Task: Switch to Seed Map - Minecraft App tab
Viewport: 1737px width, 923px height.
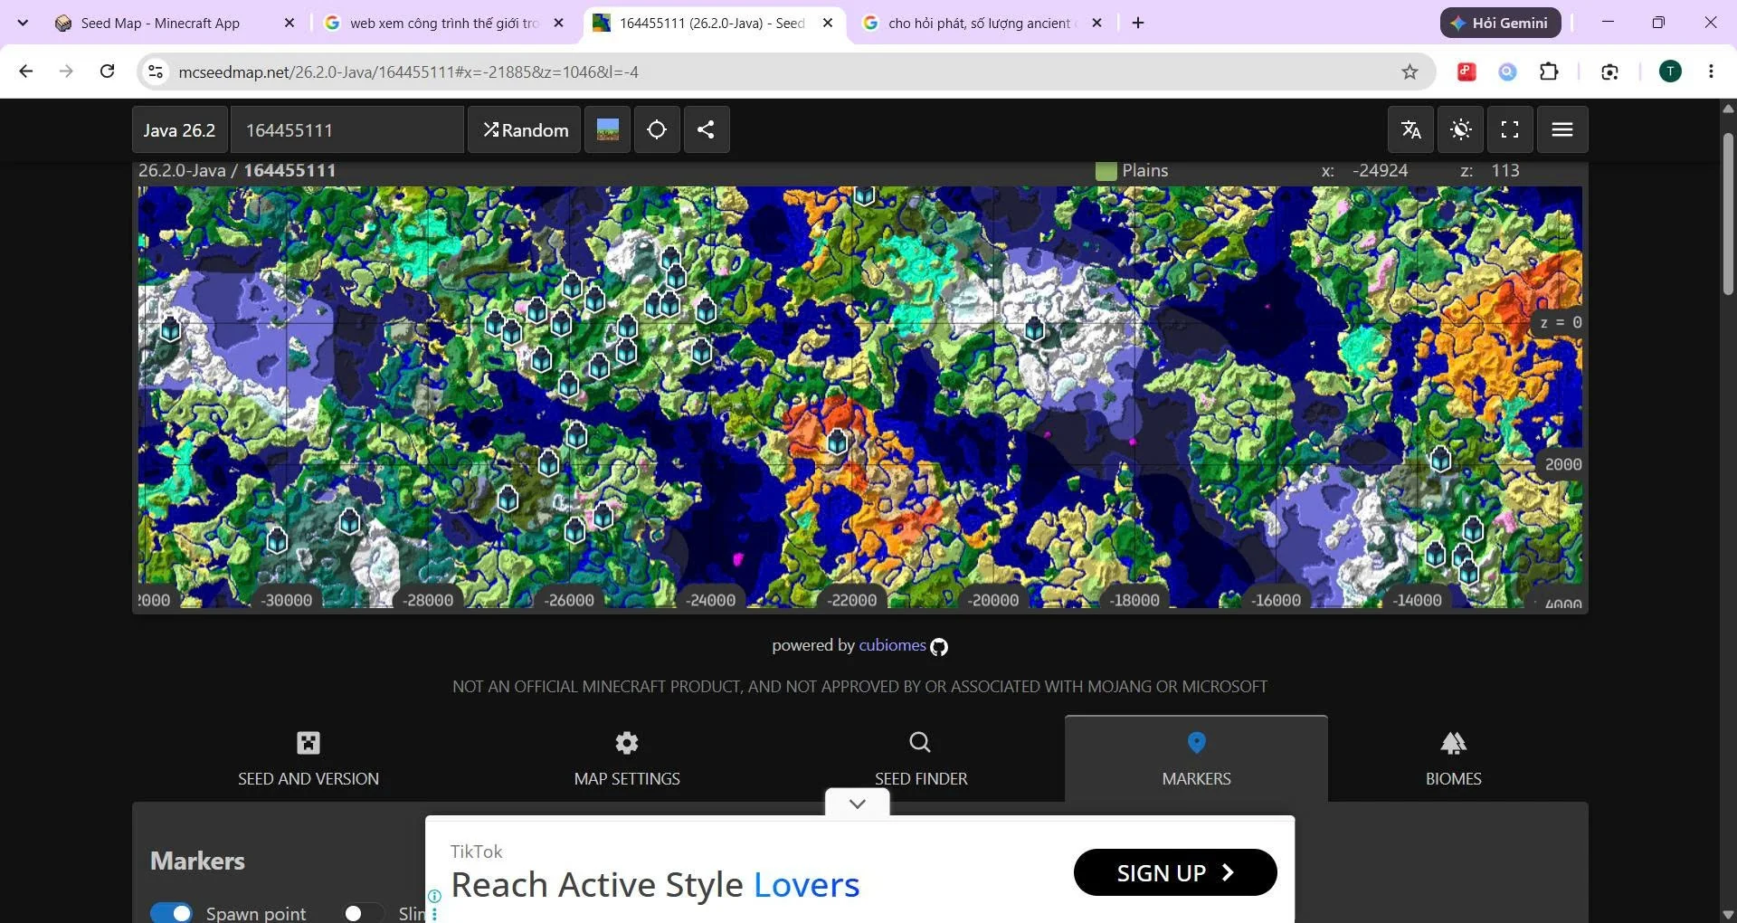Action: [161, 24]
